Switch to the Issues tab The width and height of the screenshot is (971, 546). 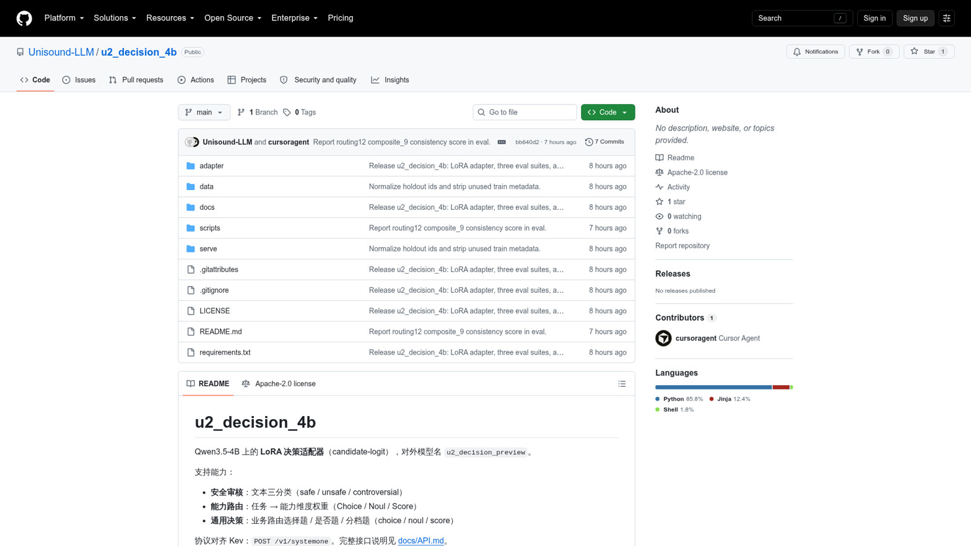click(x=79, y=80)
